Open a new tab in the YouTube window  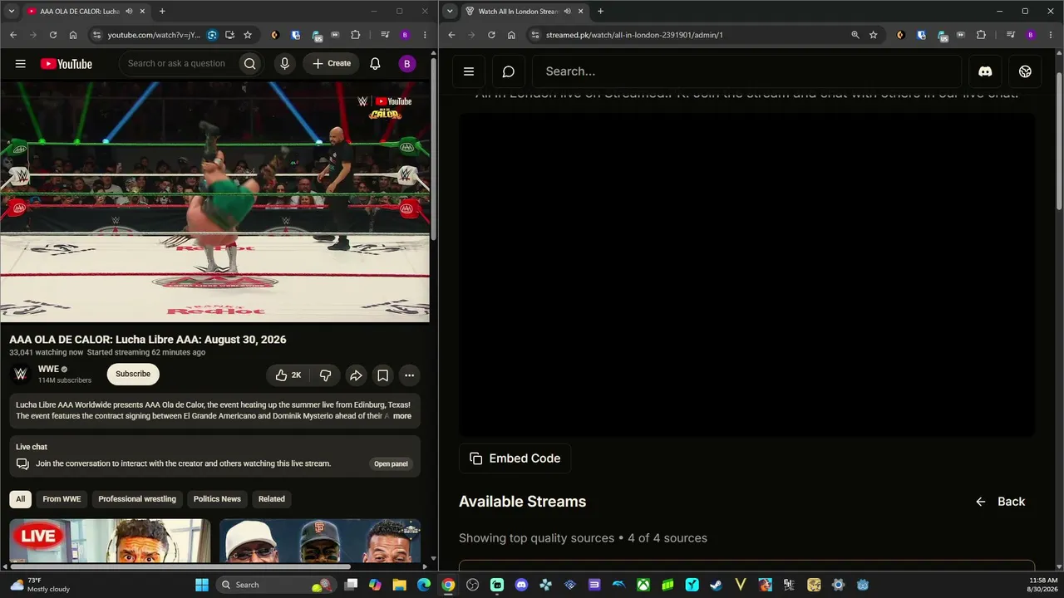coord(162,12)
